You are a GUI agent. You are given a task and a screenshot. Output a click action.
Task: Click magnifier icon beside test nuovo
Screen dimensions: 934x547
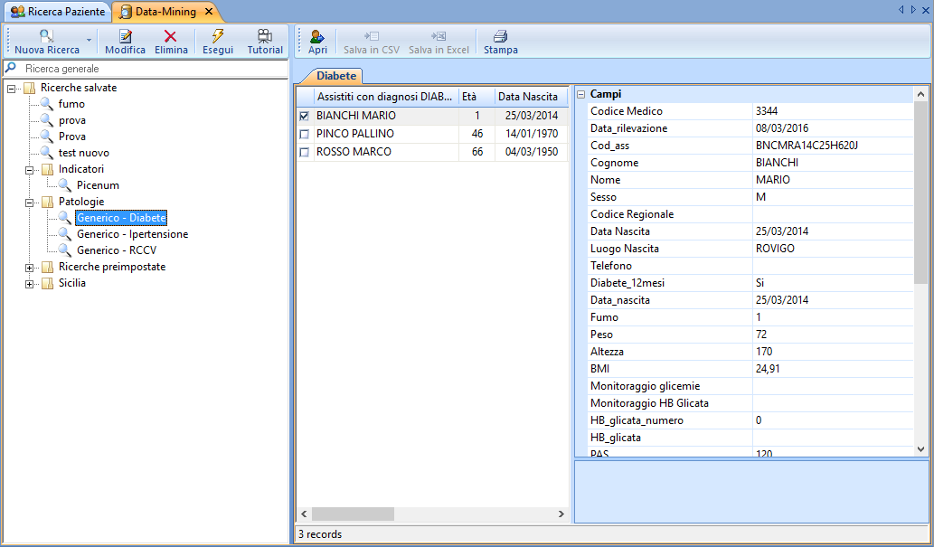click(x=46, y=153)
